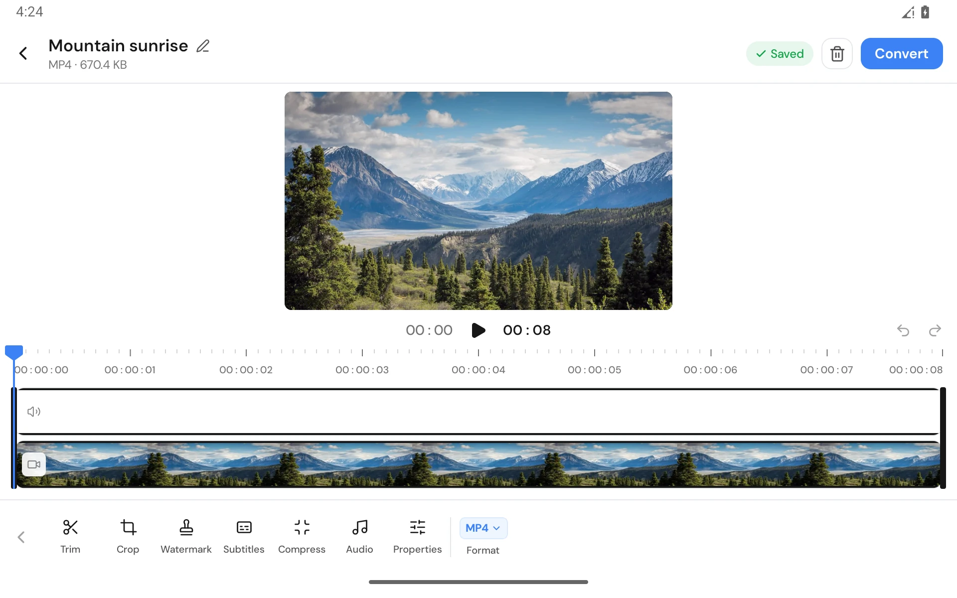Expand the MP4 format dropdown
This screenshot has height=598, width=957.
pos(483,528)
